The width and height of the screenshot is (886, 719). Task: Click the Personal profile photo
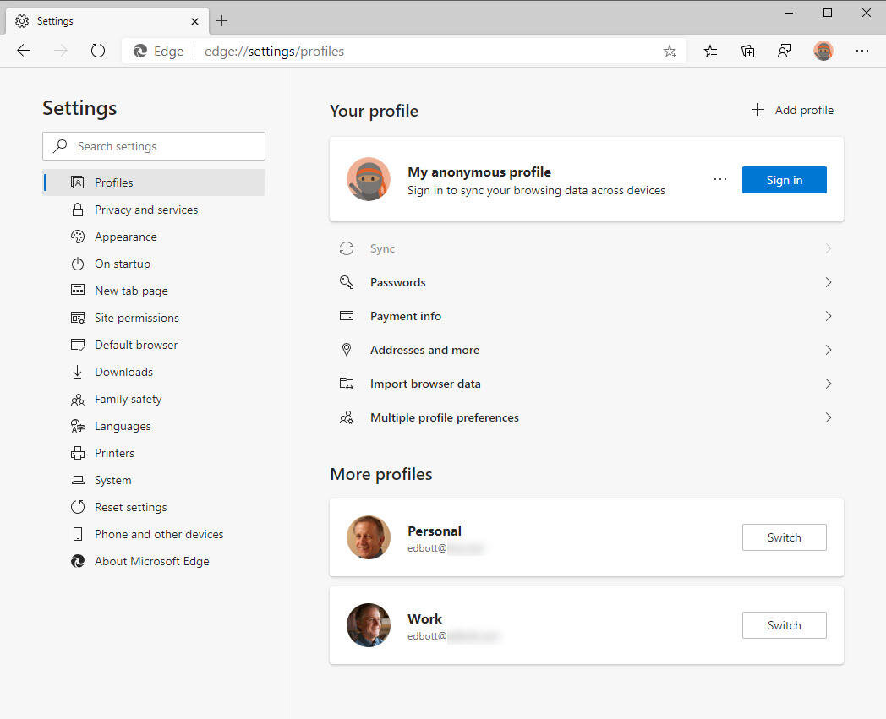coord(369,537)
